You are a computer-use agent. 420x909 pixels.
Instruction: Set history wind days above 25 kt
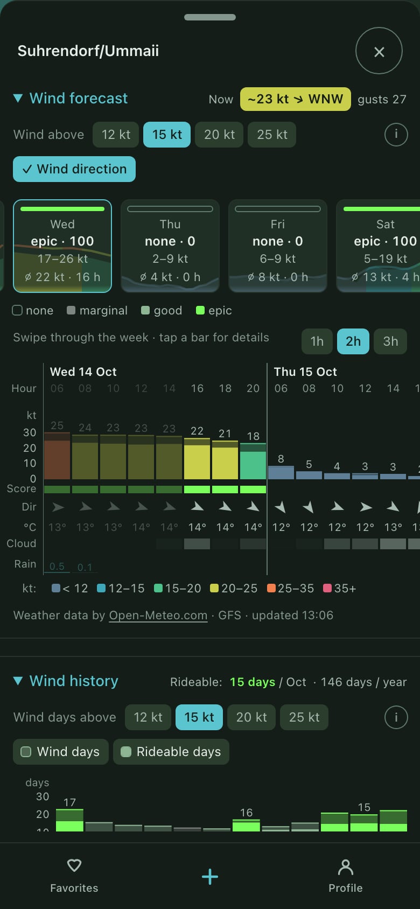[x=304, y=717]
